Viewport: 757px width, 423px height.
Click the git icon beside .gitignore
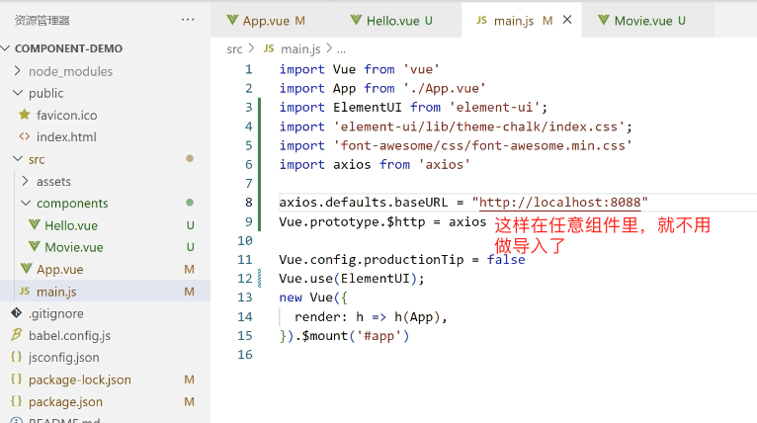17,313
